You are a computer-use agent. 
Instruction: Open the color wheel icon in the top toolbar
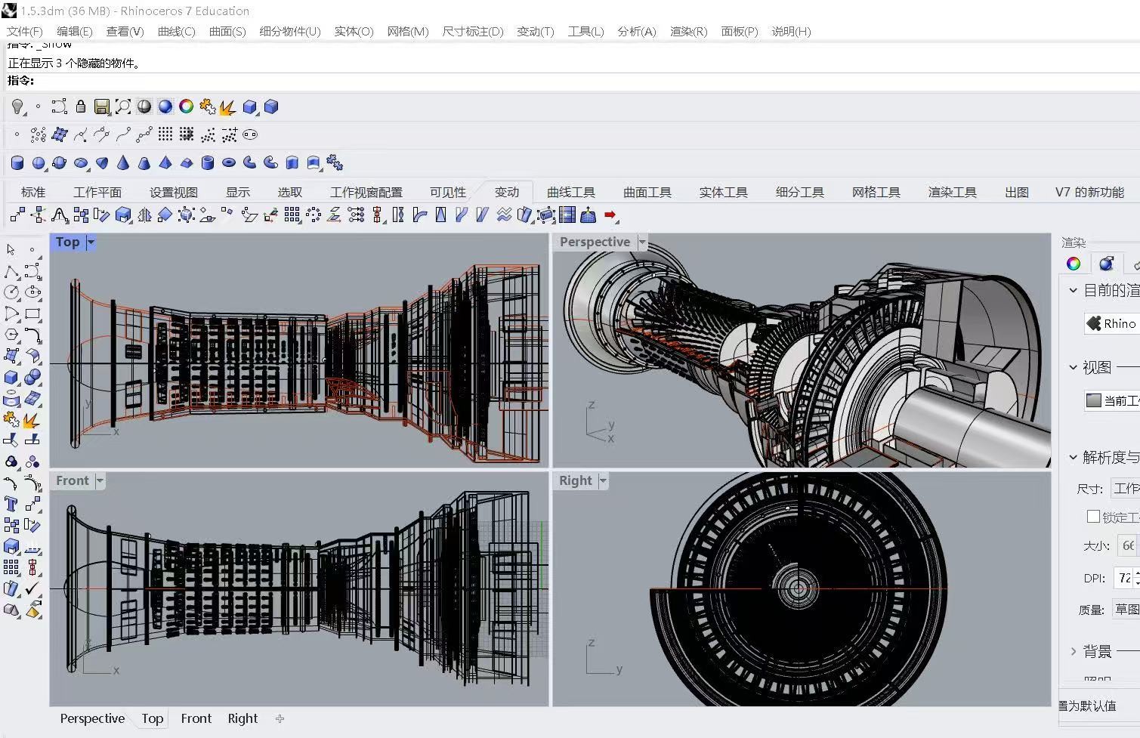[x=187, y=107]
